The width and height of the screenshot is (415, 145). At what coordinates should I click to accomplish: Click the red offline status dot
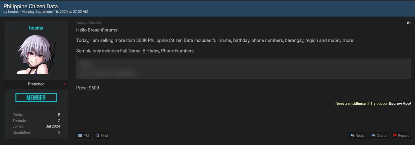(65, 84)
